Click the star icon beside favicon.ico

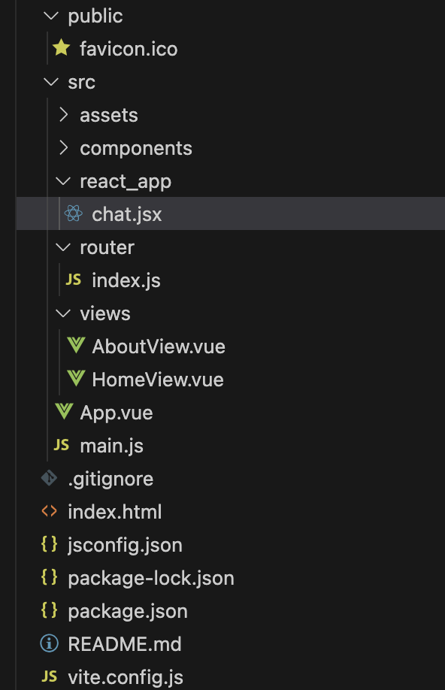(61, 48)
